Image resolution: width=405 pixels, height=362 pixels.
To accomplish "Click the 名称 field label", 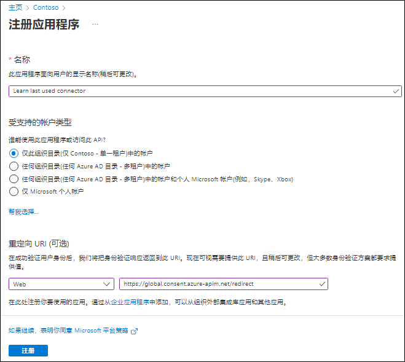I will (x=22, y=60).
